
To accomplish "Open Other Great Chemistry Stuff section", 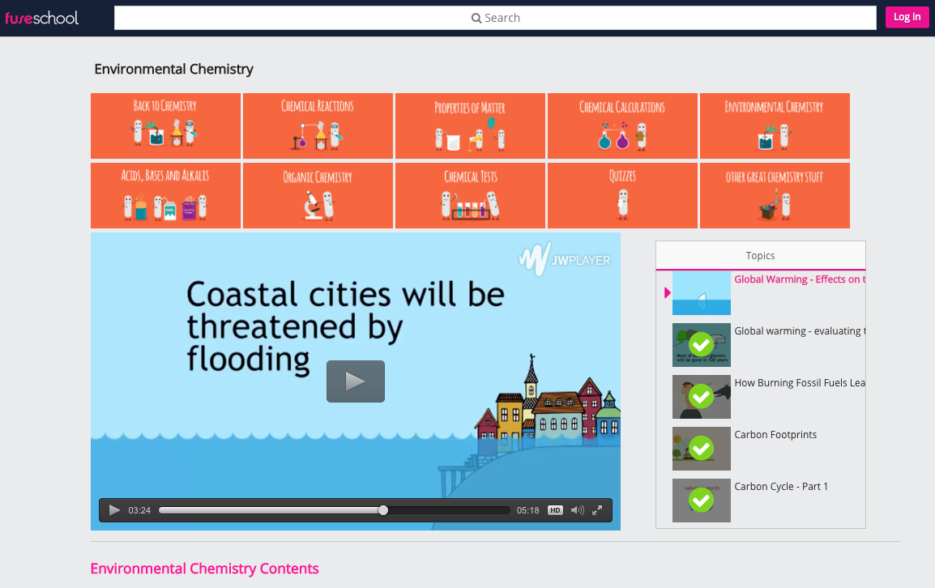I will tap(775, 195).
